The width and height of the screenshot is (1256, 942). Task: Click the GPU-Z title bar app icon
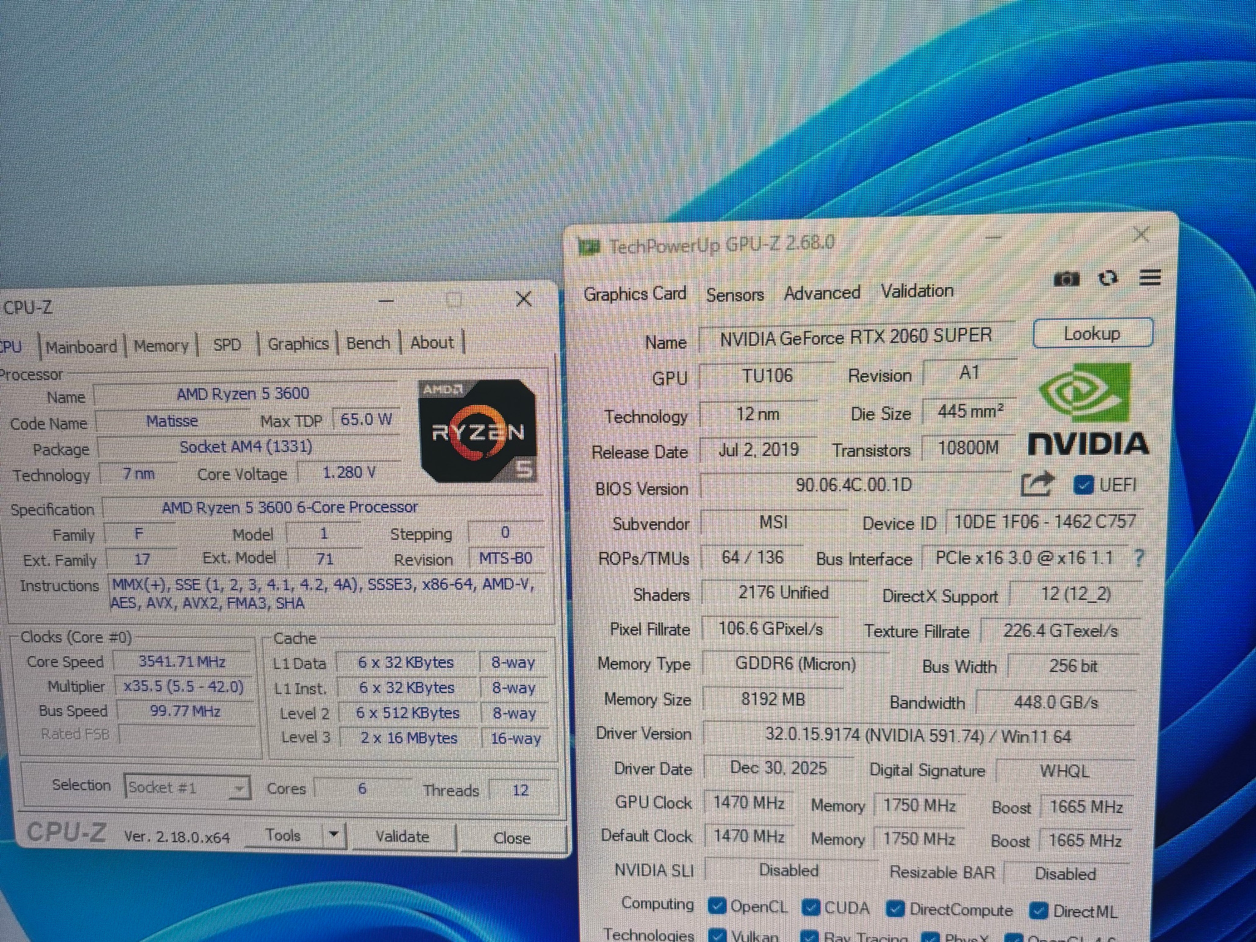point(589,247)
